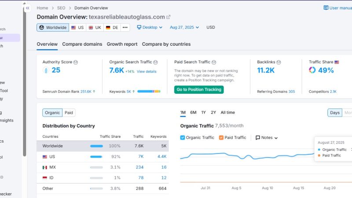352x198 pixels.
Task: Click the USD currency label
Action: [211, 27]
